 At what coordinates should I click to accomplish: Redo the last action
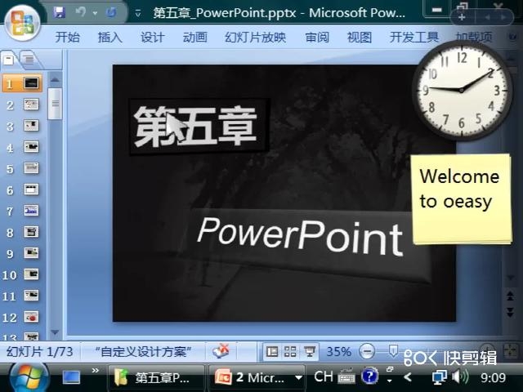(111, 13)
